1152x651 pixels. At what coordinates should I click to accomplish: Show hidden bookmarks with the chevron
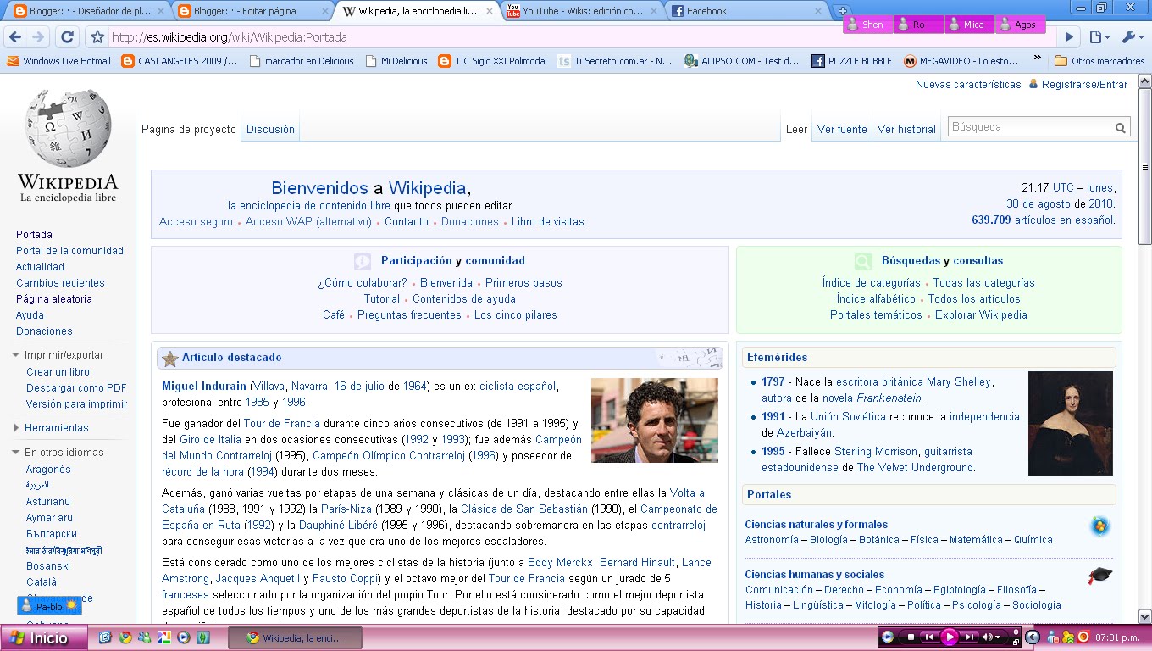pos(1038,59)
